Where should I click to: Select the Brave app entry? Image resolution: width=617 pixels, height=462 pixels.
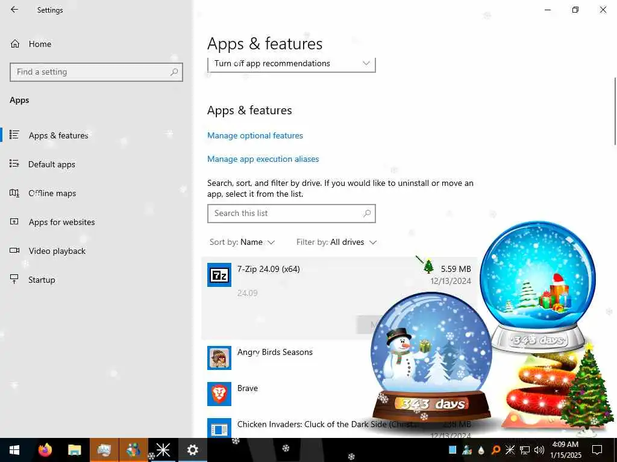[x=248, y=388]
